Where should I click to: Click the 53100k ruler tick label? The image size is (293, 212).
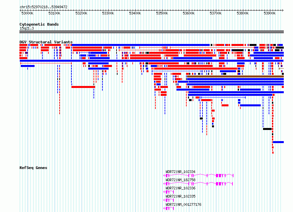[x=54, y=13]
